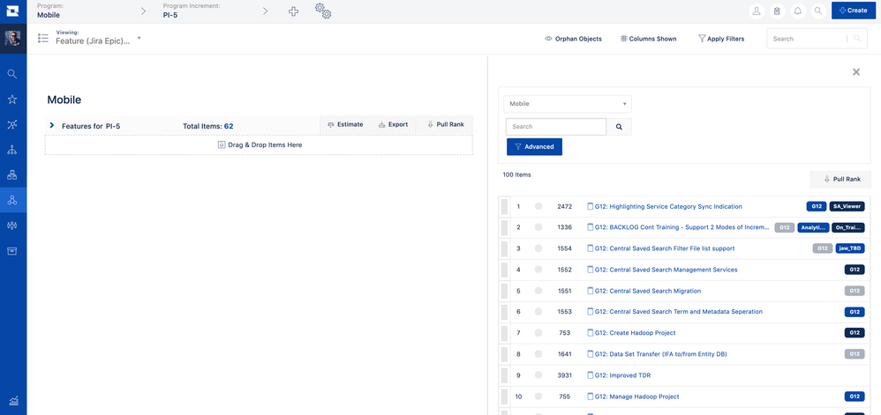Click the Advanced filter button
The image size is (881, 415).
(x=534, y=146)
